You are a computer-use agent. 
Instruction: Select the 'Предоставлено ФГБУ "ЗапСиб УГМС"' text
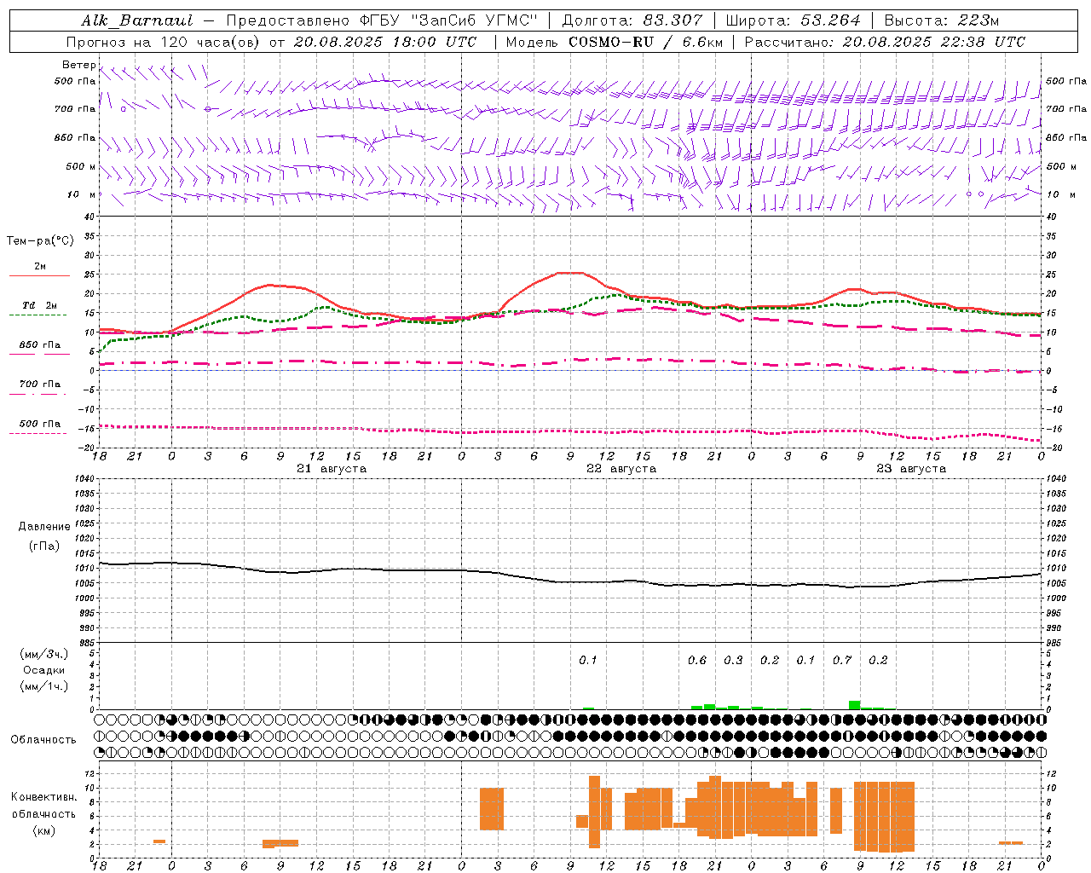[x=382, y=20]
